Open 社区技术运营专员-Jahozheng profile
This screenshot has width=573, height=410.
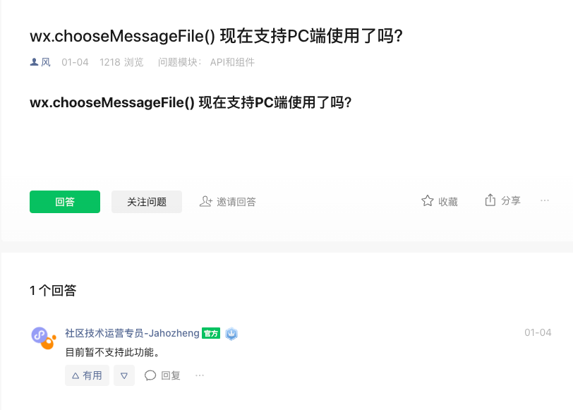pos(132,333)
